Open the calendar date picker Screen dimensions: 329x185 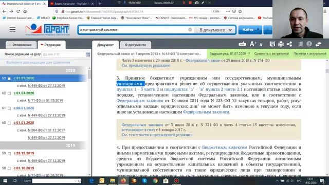point(88,54)
